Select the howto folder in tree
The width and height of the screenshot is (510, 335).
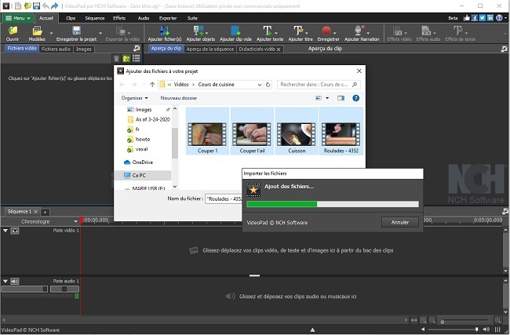(143, 139)
